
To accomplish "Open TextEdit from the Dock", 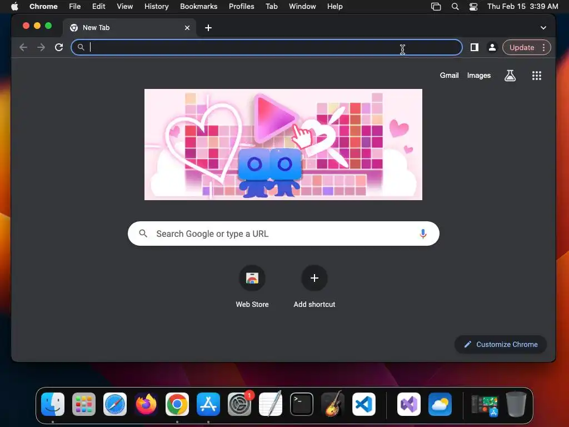I will click(x=271, y=404).
